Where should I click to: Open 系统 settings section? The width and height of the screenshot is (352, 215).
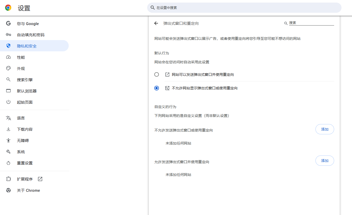(34, 152)
